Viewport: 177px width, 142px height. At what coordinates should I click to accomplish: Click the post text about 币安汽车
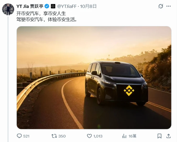coord(47,17)
